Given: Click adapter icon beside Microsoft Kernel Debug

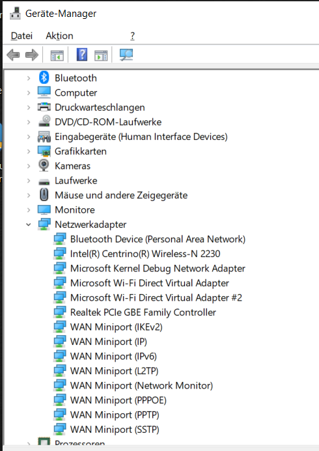Looking at the screenshot, I should point(59,268).
